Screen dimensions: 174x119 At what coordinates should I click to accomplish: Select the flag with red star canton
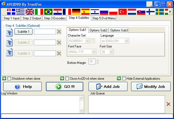(x=11, y=12)
